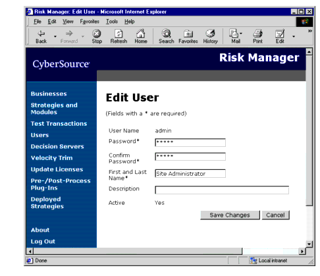
Task: Open Pre-/Post-Process Plug-Ins link
Action: (x=61, y=184)
